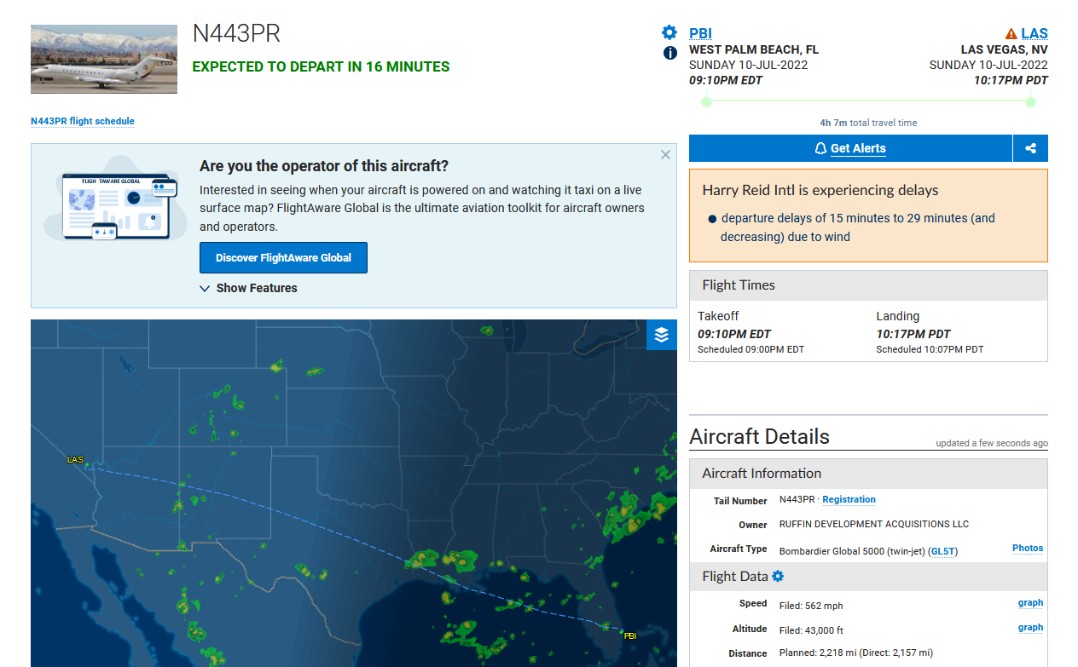
Task: Open the PBI airport link
Action: [700, 33]
